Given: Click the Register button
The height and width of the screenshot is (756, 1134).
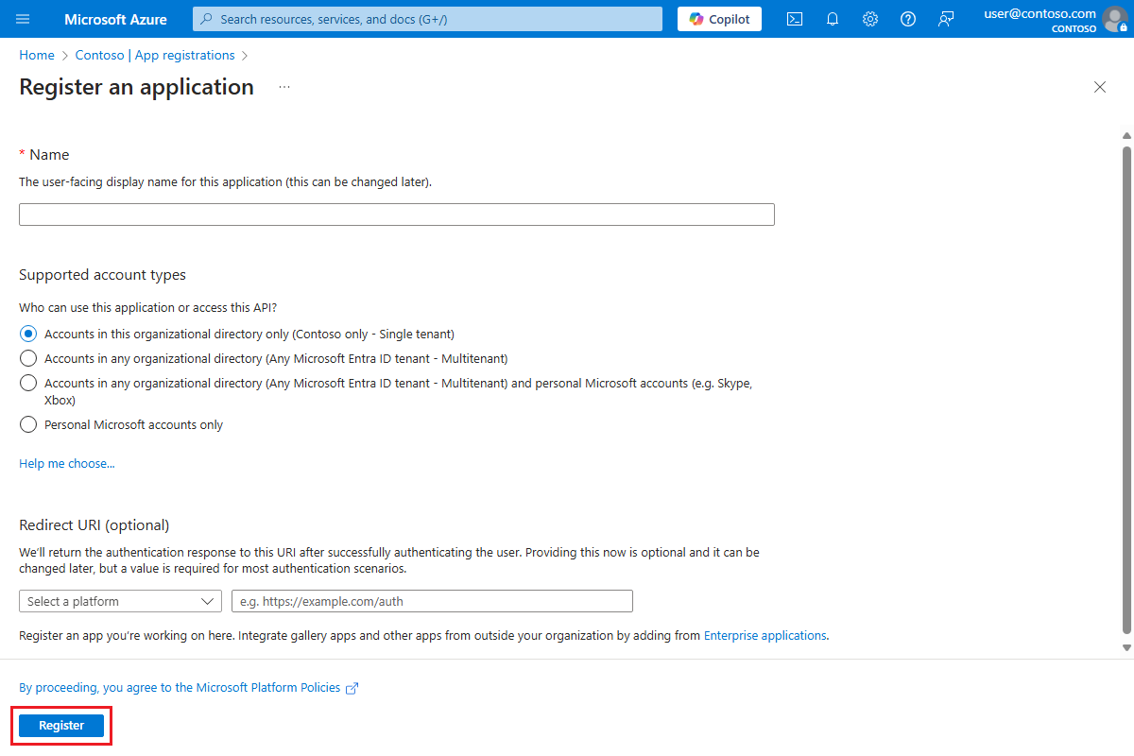Looking at the screenshot, I should point(61,726).
